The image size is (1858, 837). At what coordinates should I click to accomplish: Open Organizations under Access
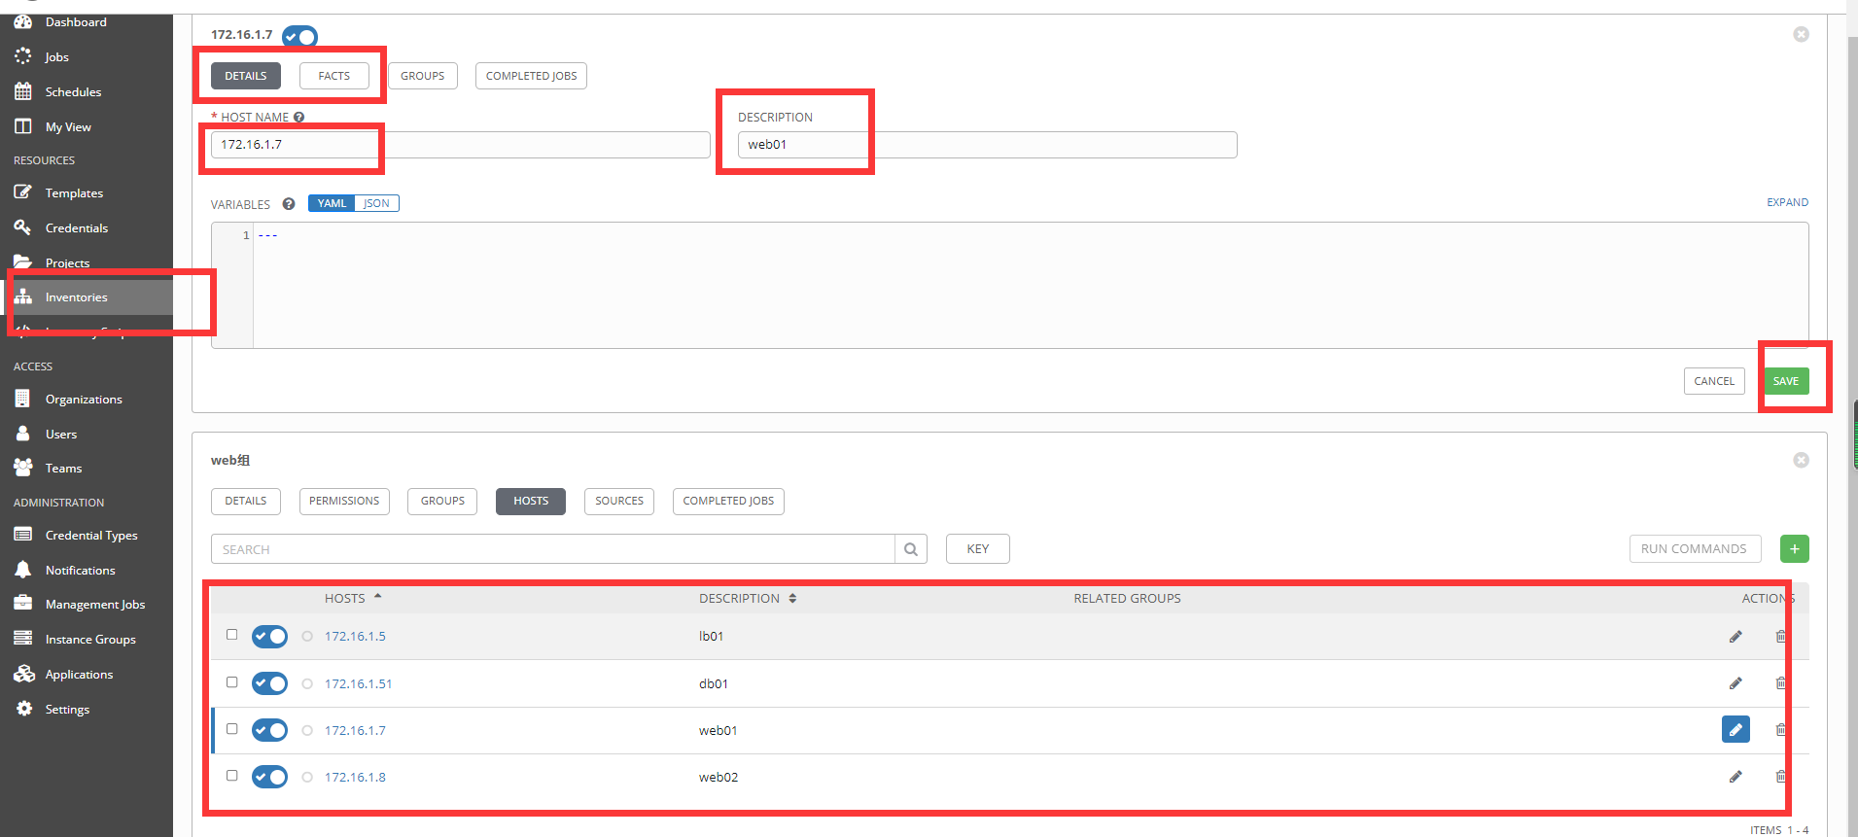click(84, 400)
